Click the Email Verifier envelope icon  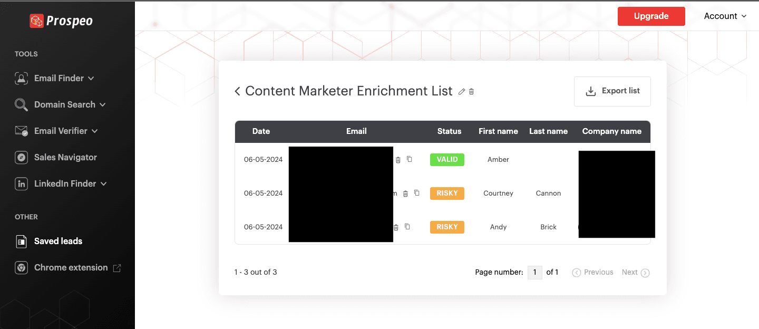coord(21,131)
